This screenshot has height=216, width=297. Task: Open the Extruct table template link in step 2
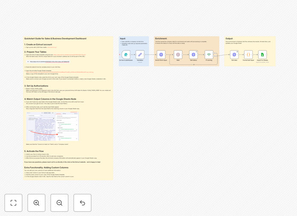[x=69, y=55]
